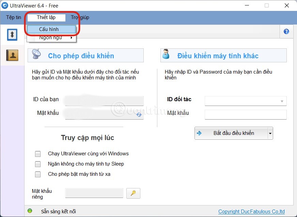Select Cấu hình from the menu

[x=51, y=29]
